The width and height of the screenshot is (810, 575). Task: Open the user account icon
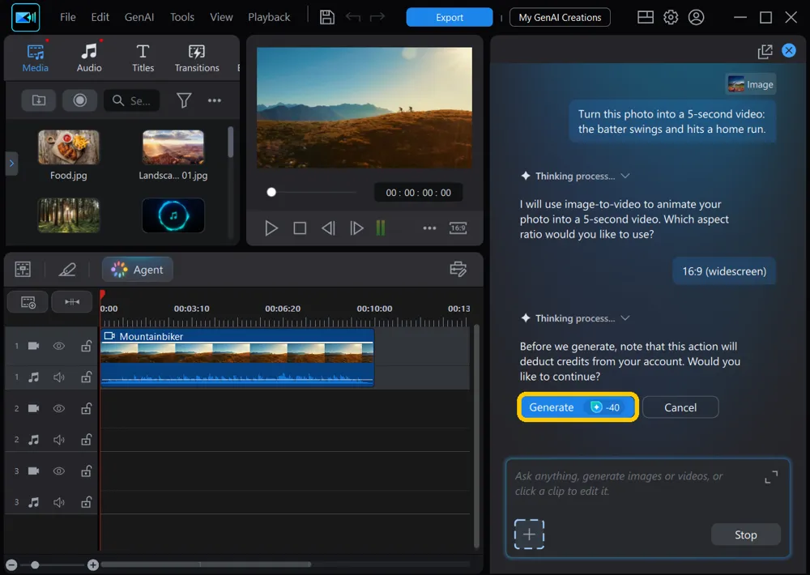coord(696,17)
